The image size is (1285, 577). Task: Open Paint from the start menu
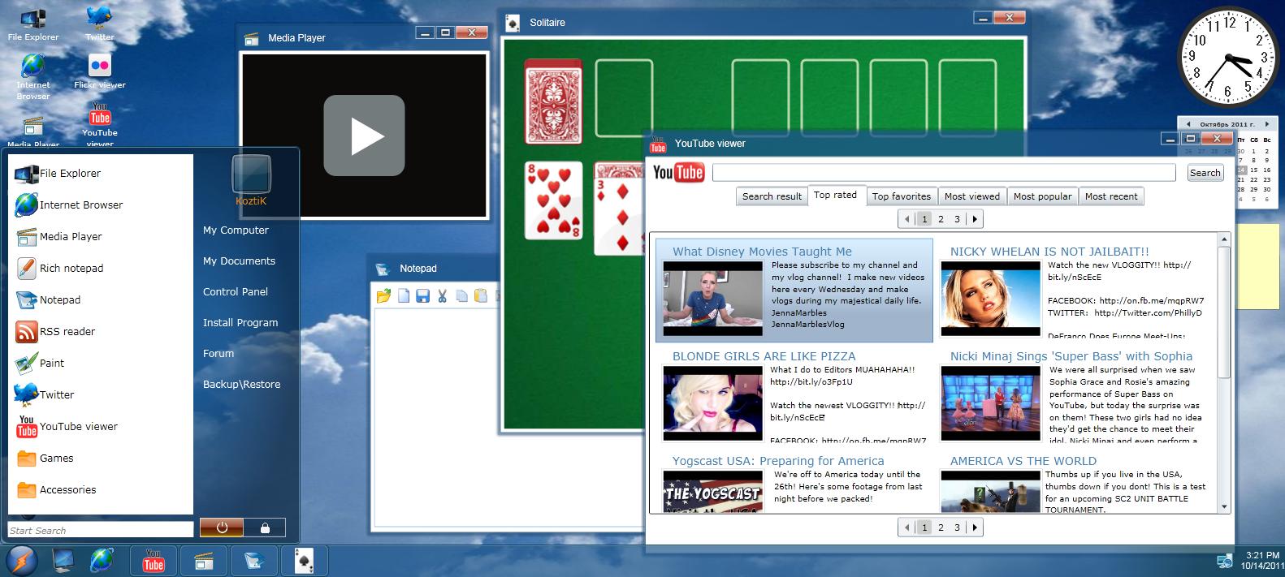click(101, 363)
